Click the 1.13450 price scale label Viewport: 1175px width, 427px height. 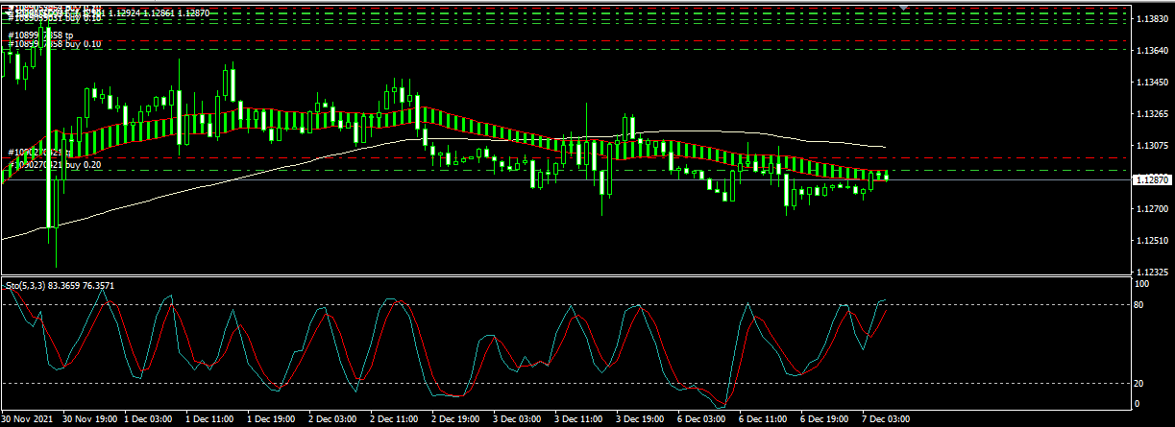tap(1152, 83)
